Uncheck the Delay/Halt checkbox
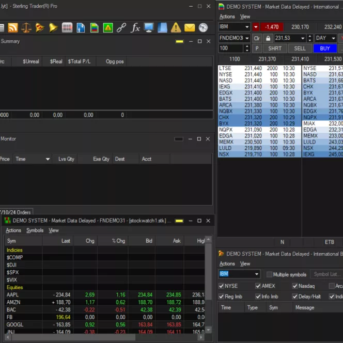343x343 pixels. (295, 297)
